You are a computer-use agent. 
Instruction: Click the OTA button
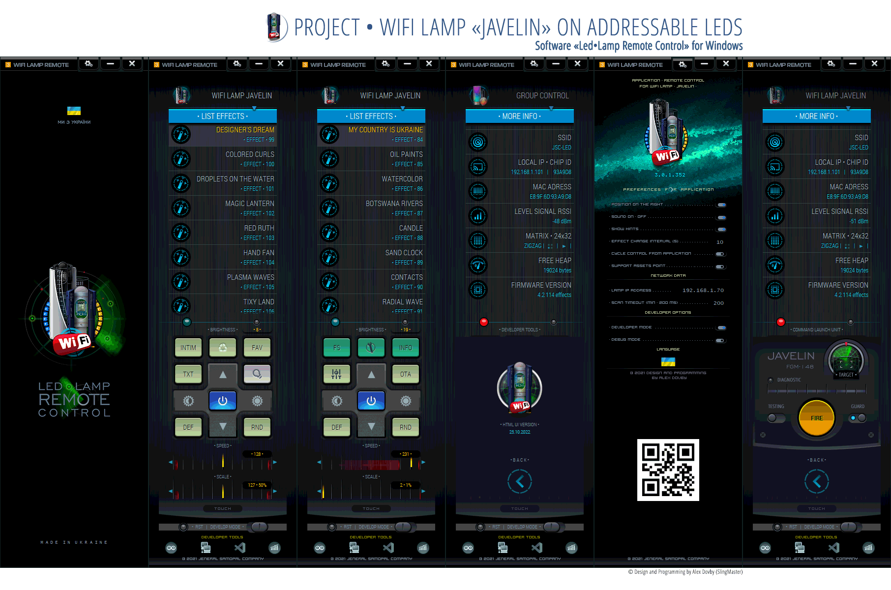[406, 374]
